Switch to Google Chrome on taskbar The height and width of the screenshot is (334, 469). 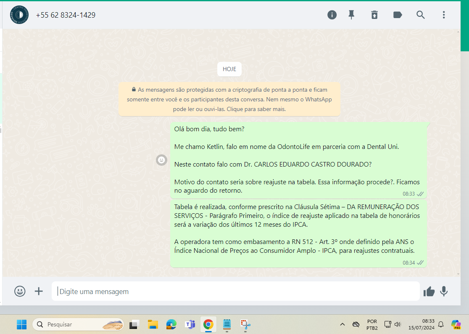pos(208,324)
